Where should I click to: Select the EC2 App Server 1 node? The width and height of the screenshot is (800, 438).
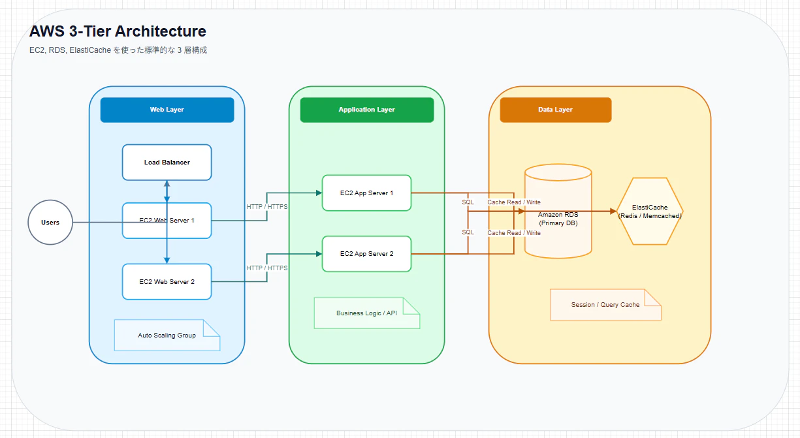coord(367,193)
